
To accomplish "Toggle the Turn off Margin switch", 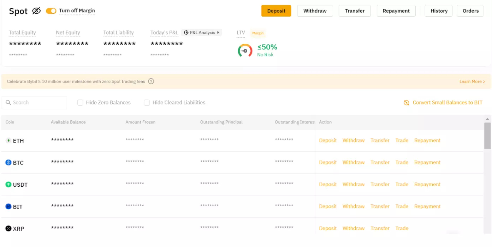I will 52,11.
